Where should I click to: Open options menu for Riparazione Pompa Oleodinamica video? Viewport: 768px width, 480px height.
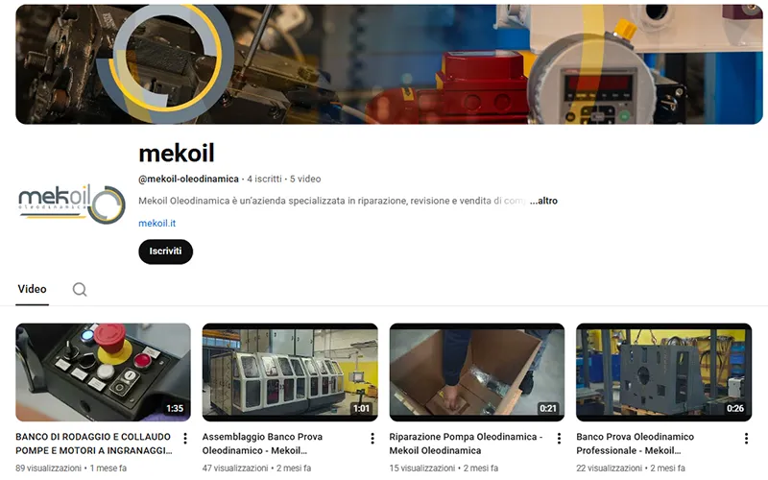point(559,439)
